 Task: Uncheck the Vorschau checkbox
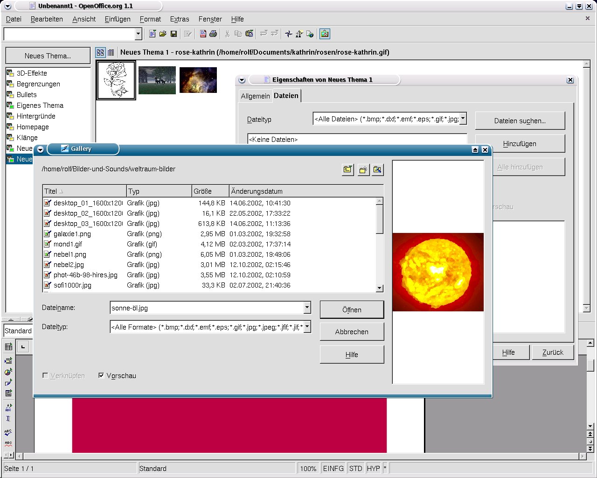[101, 375]
